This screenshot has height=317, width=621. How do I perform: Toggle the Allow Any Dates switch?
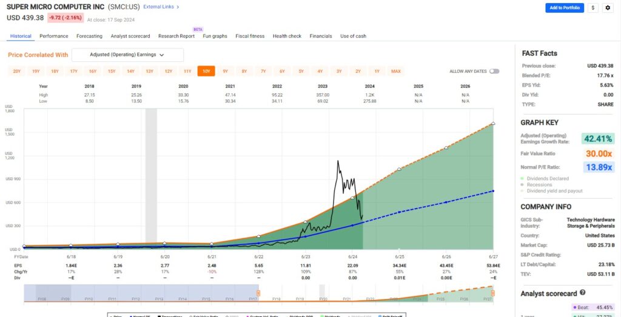tap(494, 72)
